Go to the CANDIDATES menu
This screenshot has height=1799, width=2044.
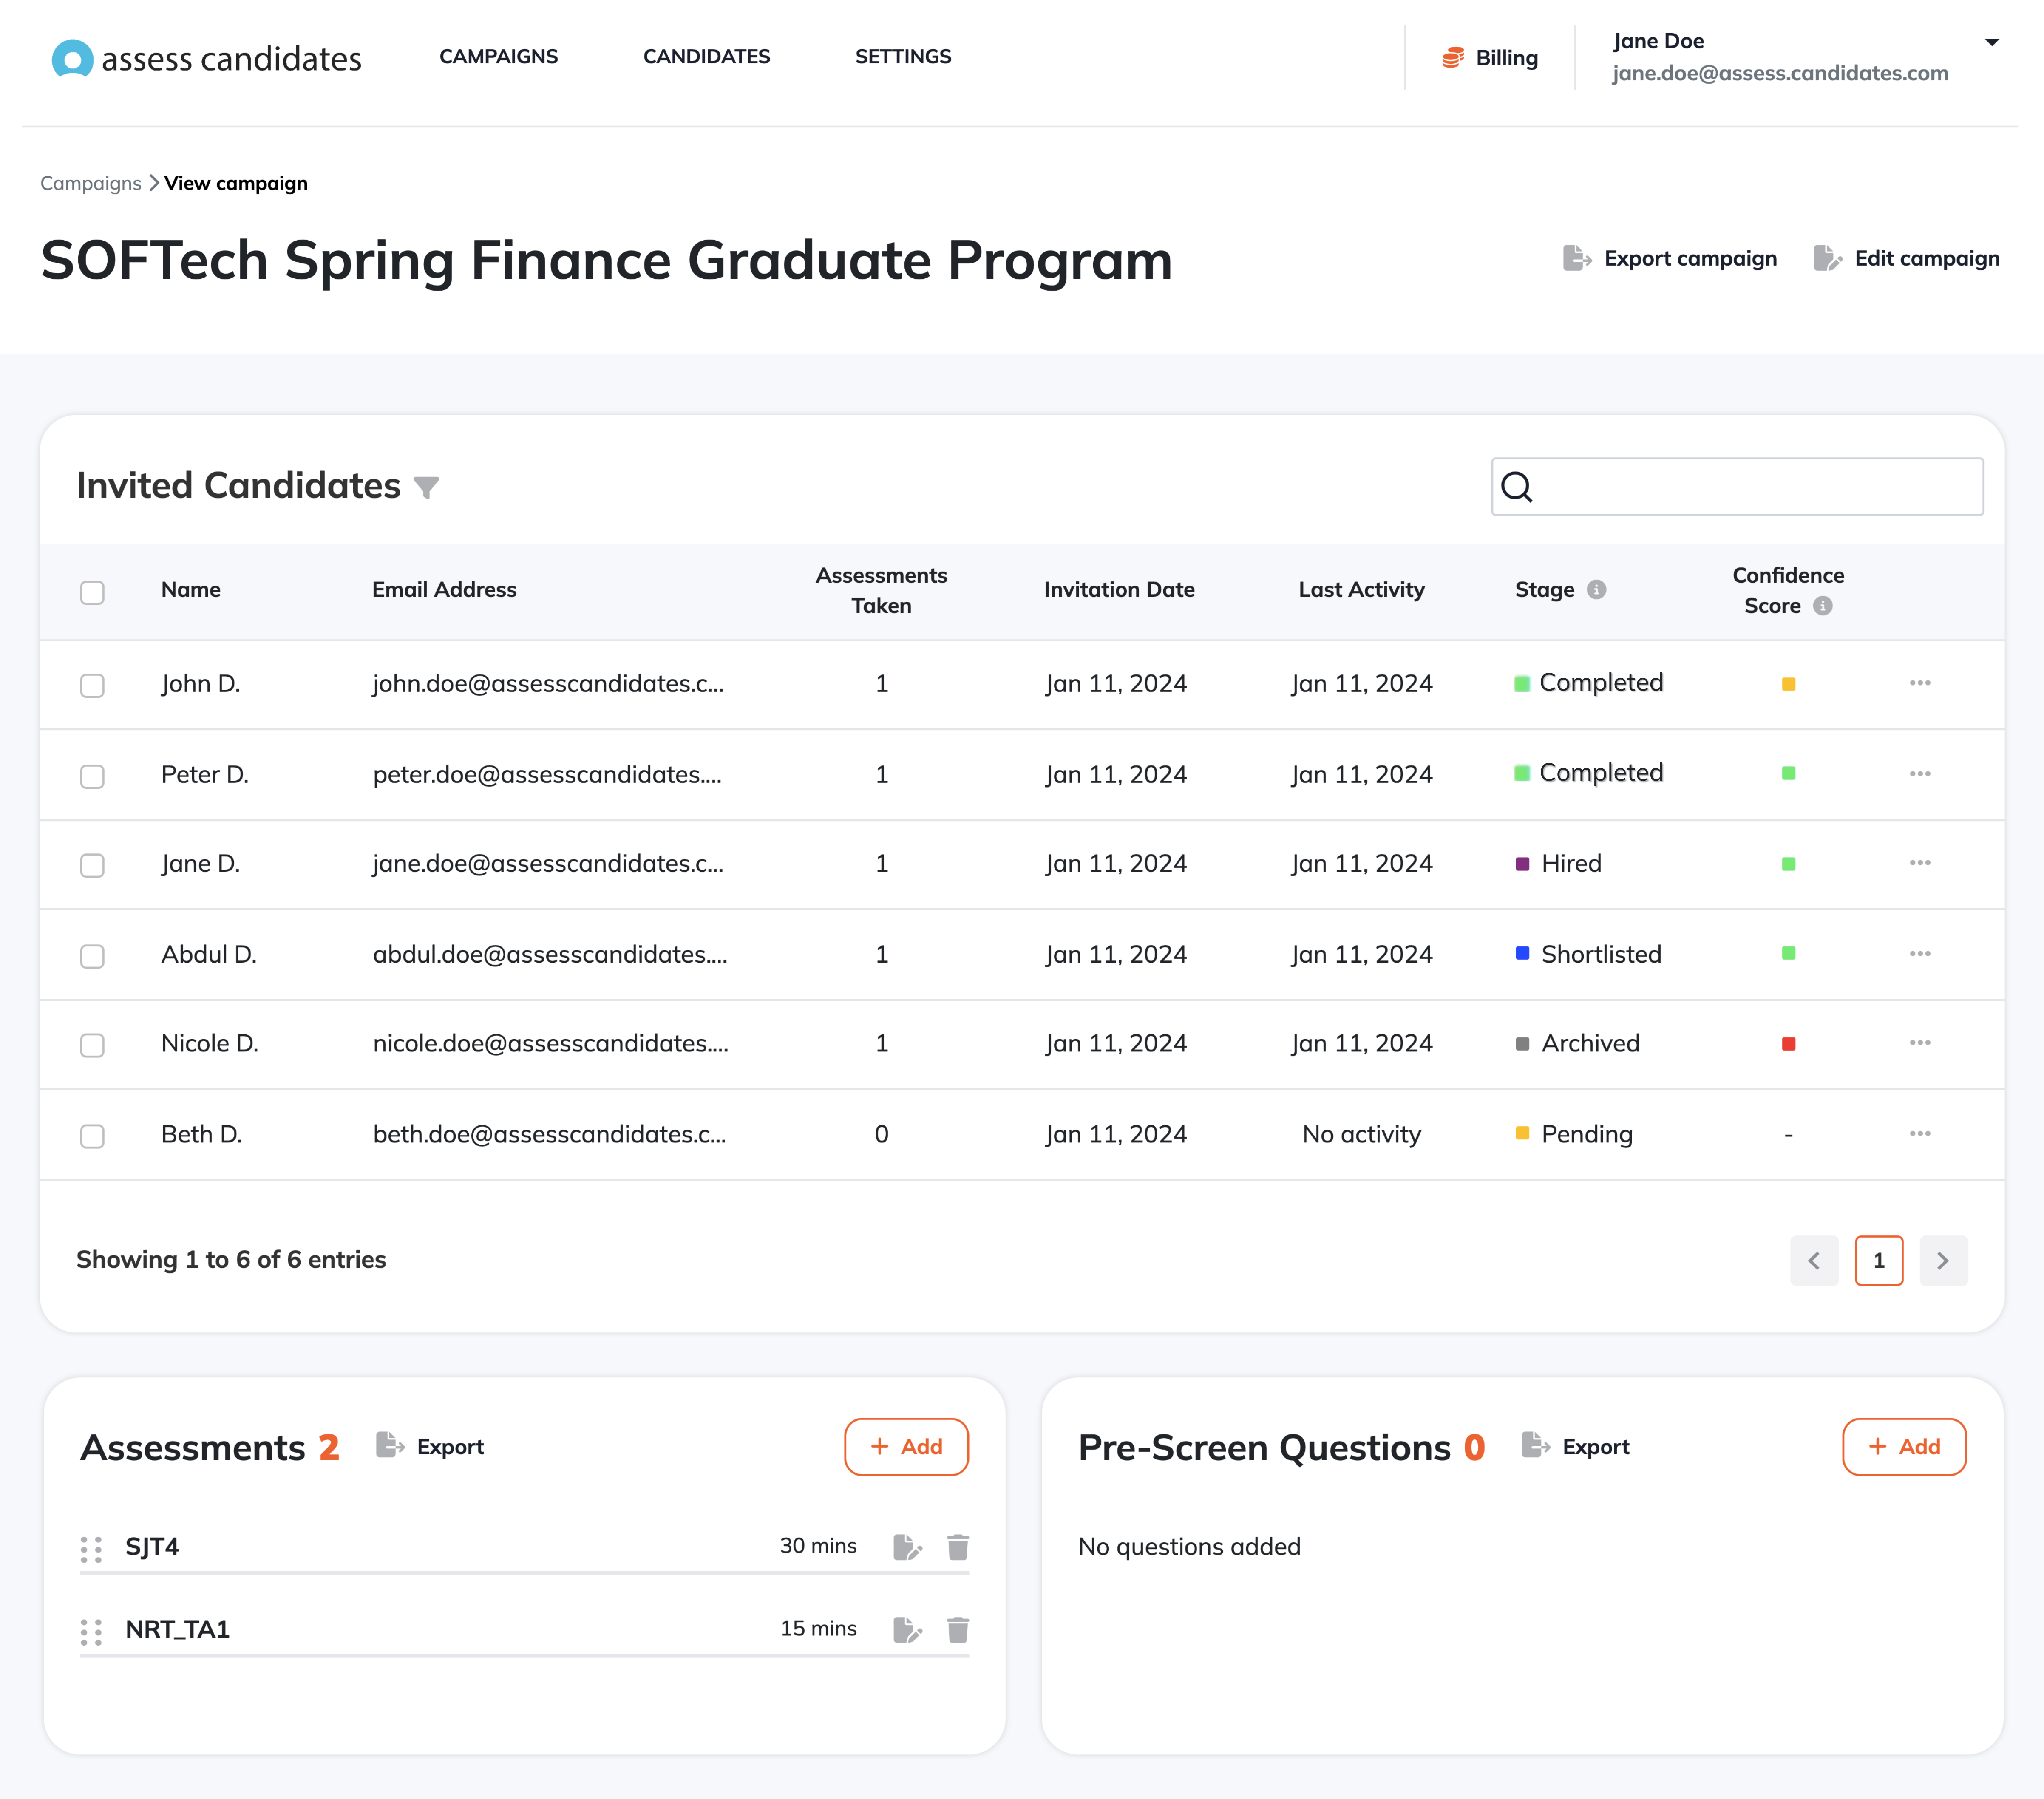pyautogui.click(x=706, y=57)
